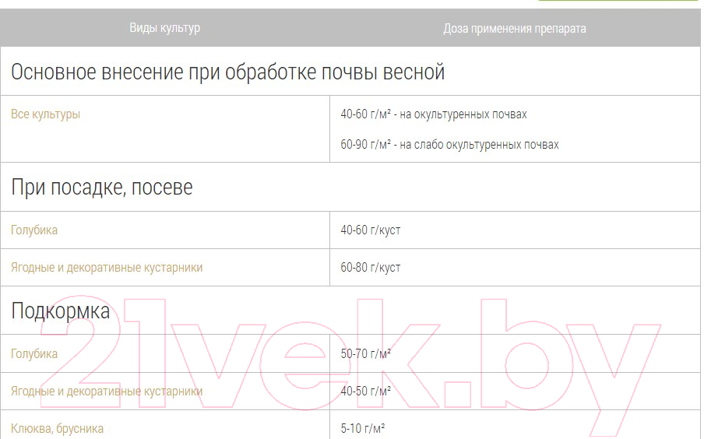Click 'Голубика' in the planting section
This screenshot has height=439, width=704.
point(34,230)
